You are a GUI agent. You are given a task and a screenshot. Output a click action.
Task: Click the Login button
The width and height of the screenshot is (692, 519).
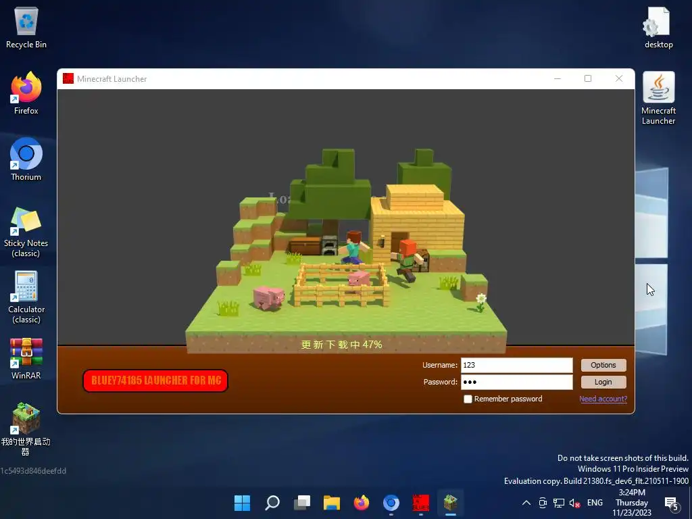[603, 382]
